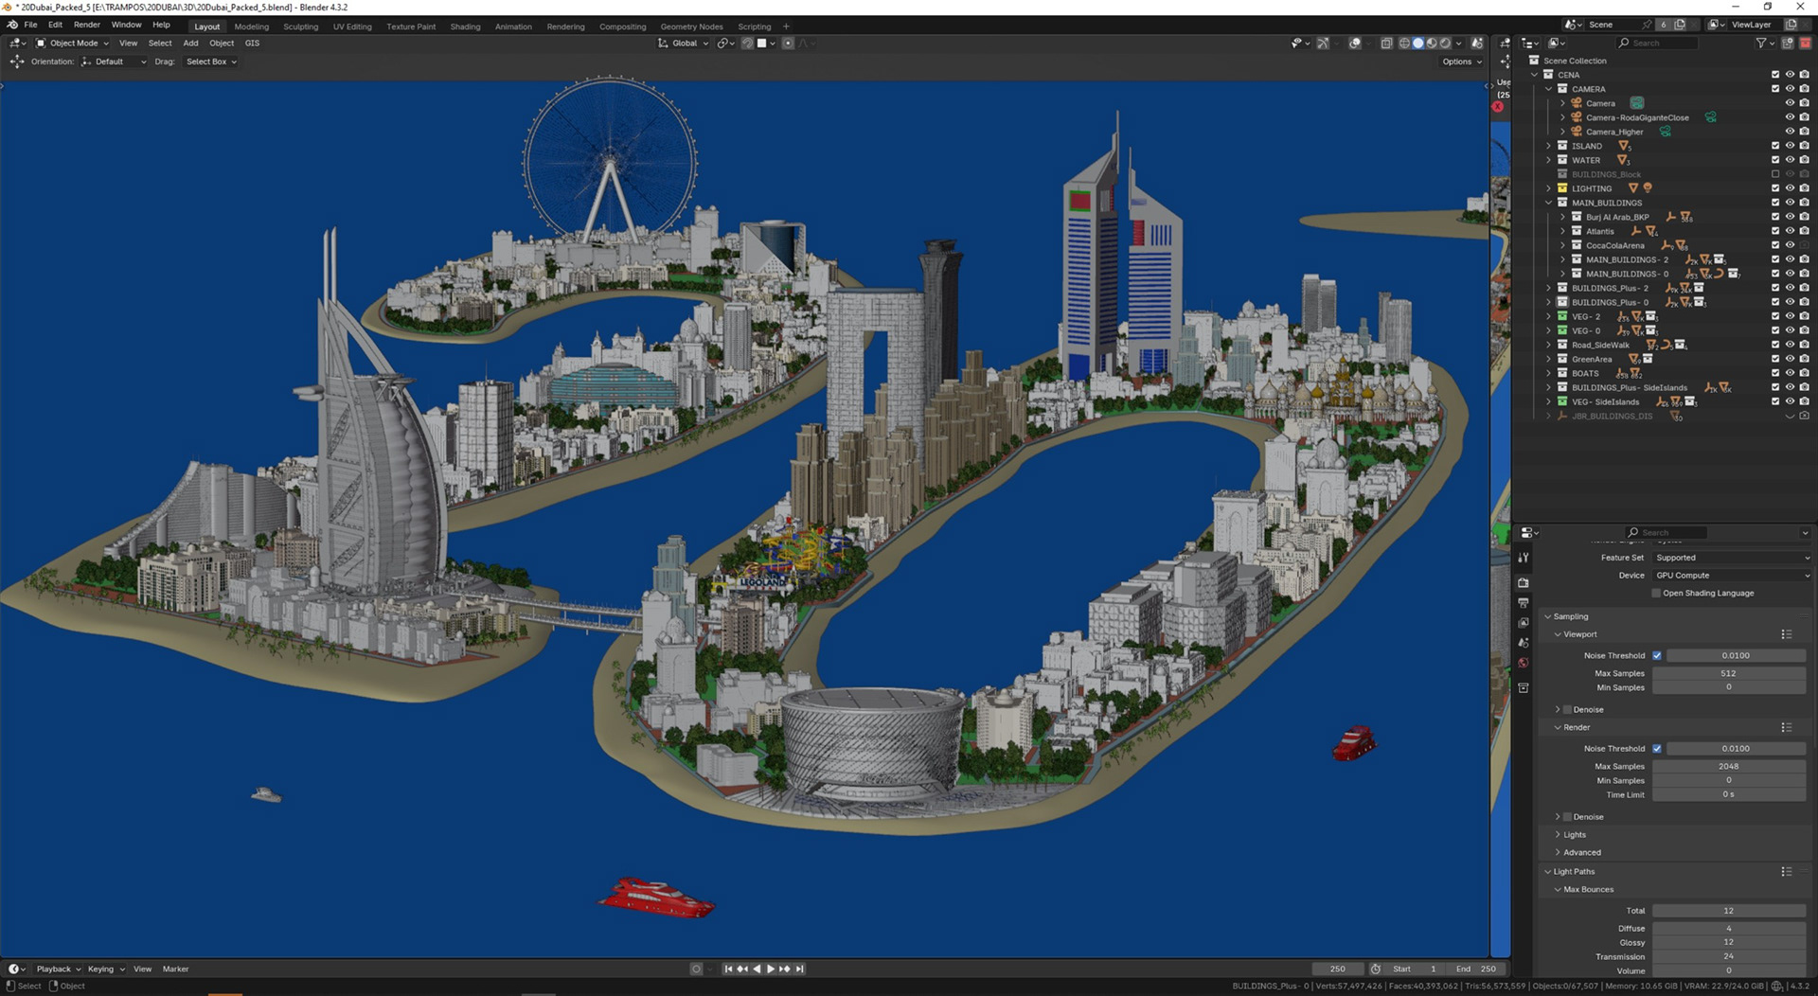The image size is (1818, 996).
Task: Open the Marker menu in timeline
Action: tap(175, 969)
